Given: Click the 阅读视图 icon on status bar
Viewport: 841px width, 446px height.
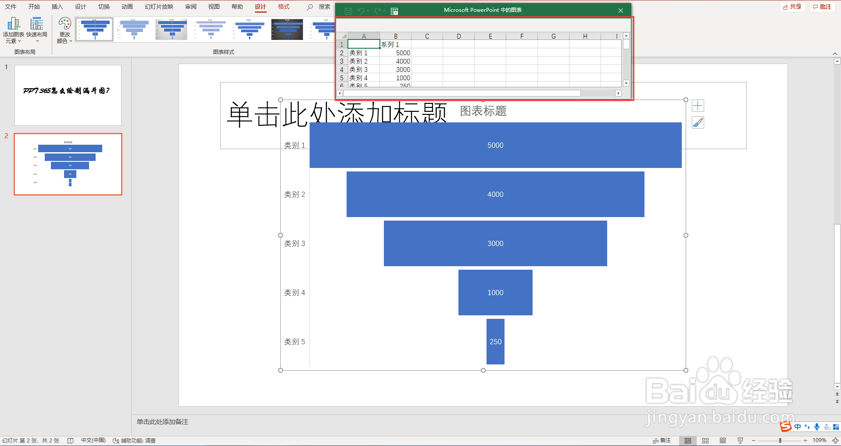Looking at the screenshot, I should (x=723, y=440).
